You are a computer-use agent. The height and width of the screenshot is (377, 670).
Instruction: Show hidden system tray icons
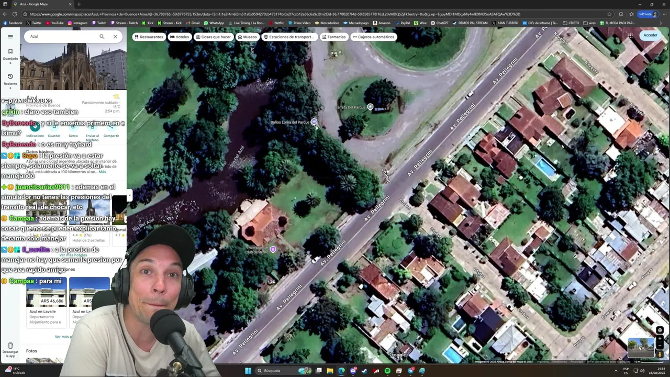[x=617, y=371]
